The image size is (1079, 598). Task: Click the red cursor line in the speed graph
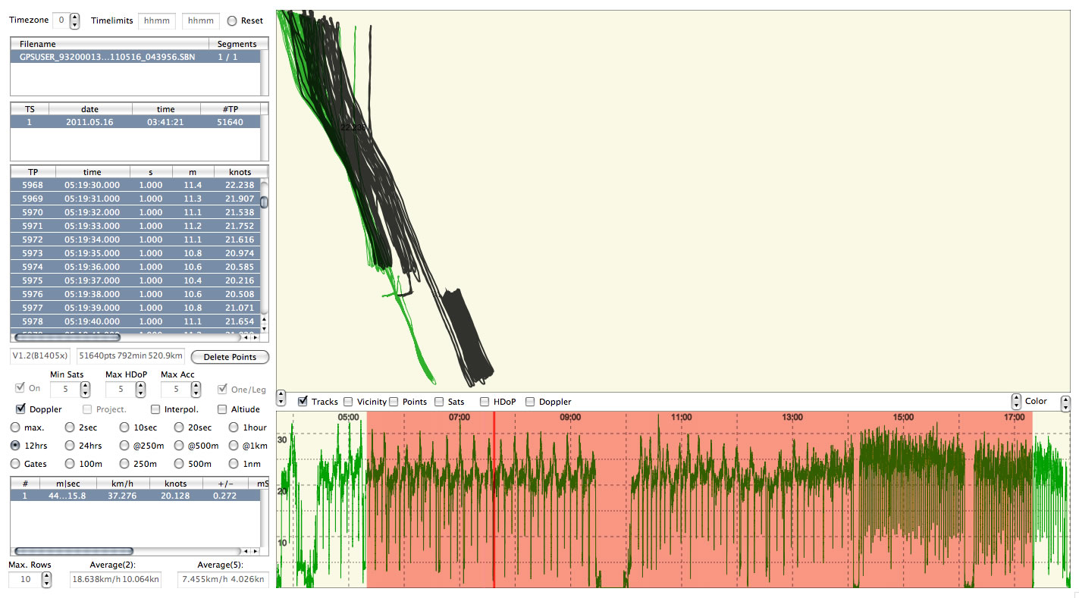click(494, 499)
